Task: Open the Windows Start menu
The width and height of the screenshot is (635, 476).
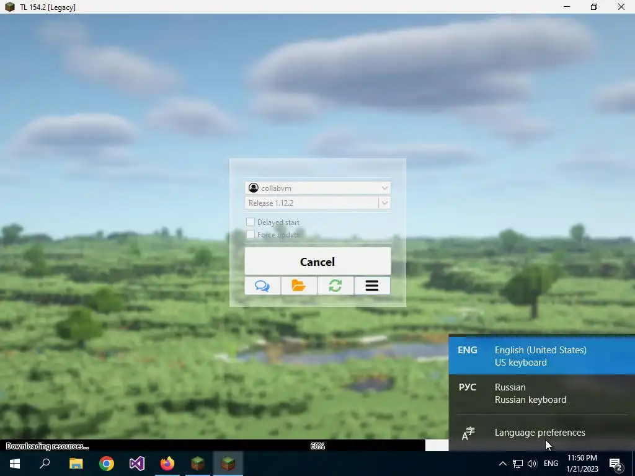Action: 15,464
